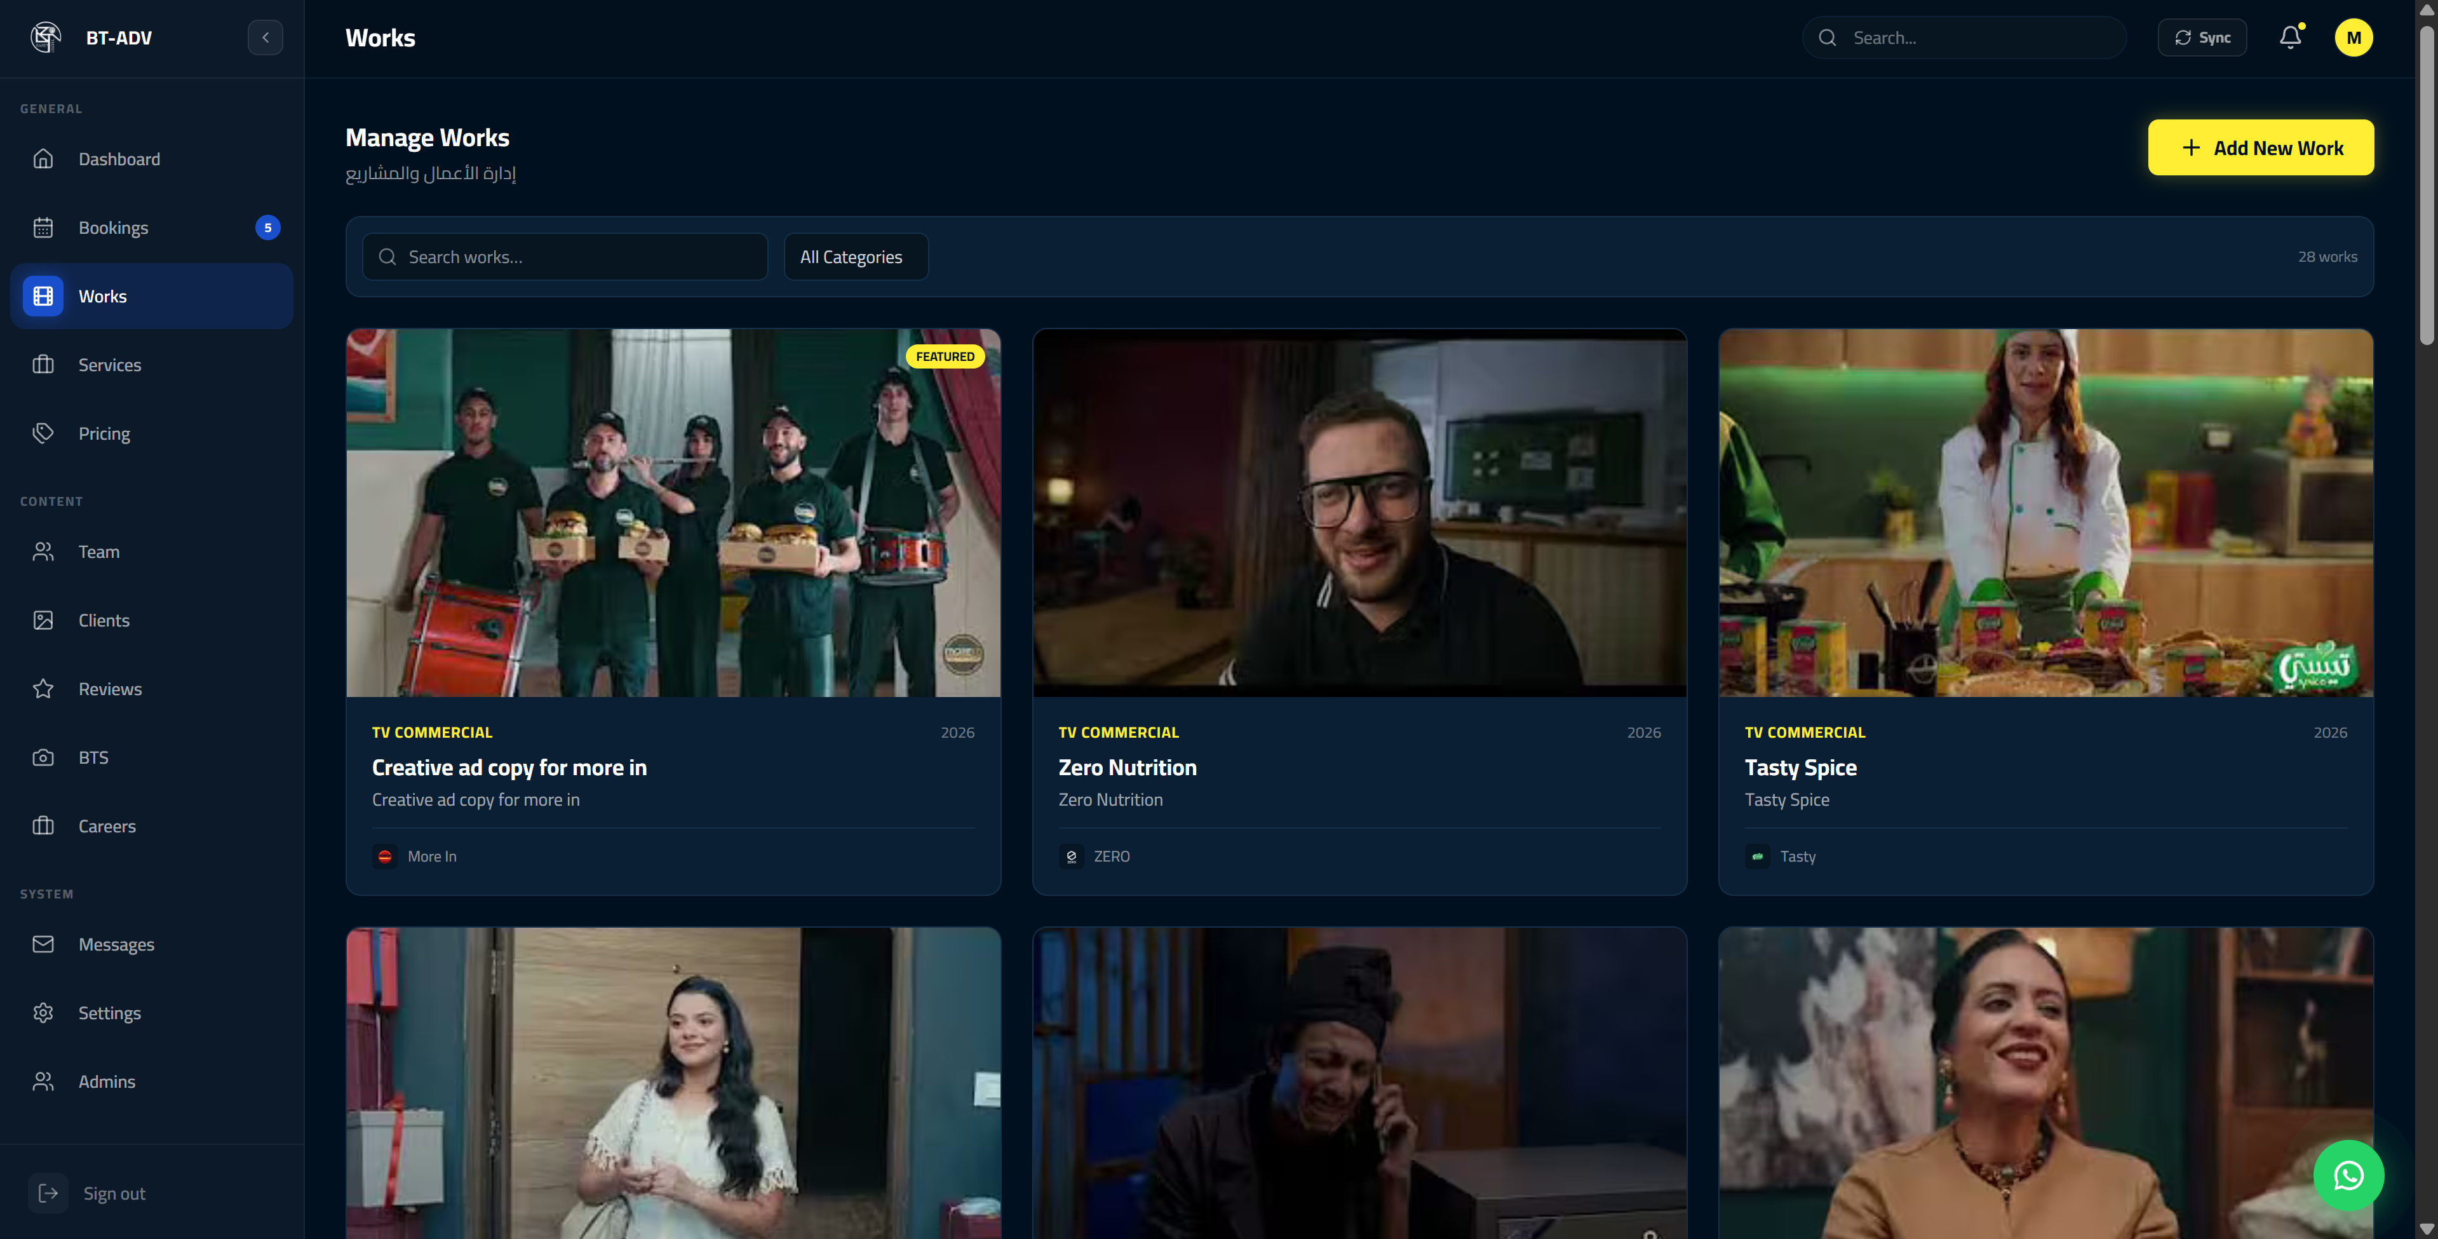Collapse the sidebar with the chevron button
Screen dimensions: 2438x1239
point(265,38)
